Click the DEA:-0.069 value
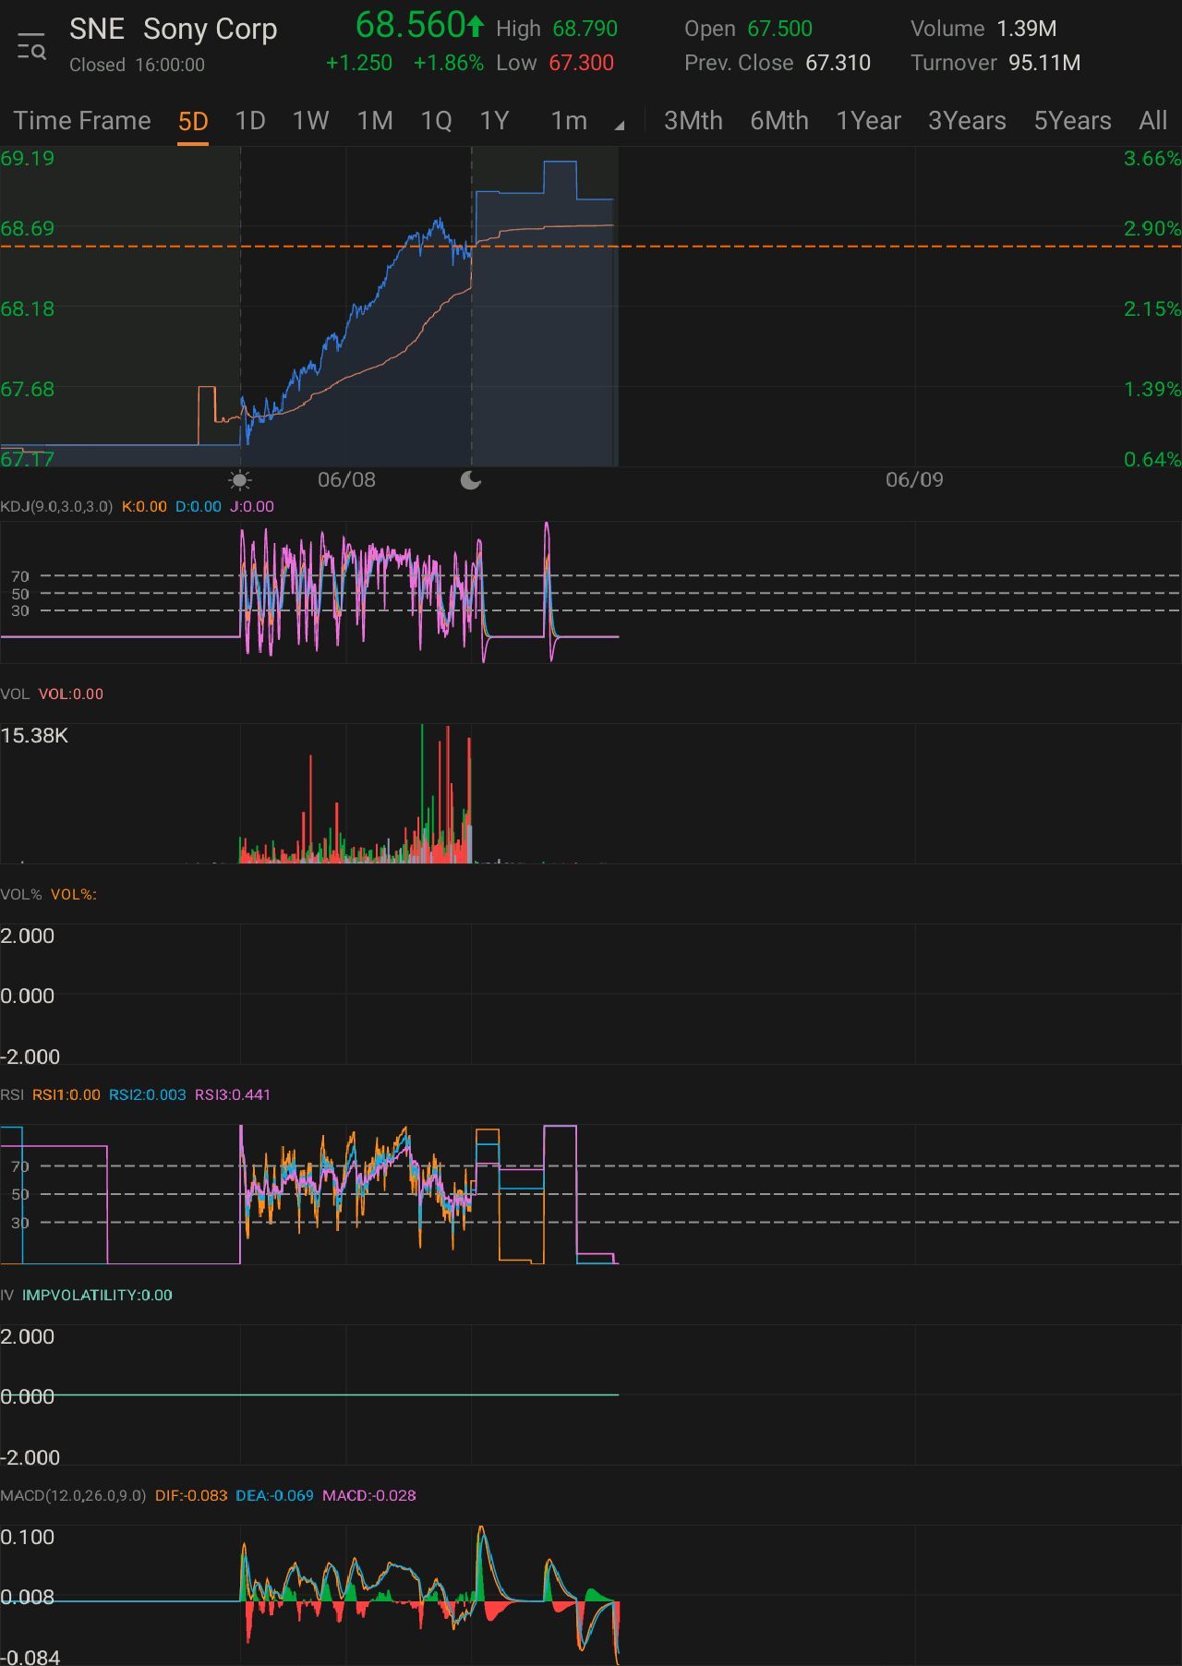 pyautogui.click(x=274, y=1495)
